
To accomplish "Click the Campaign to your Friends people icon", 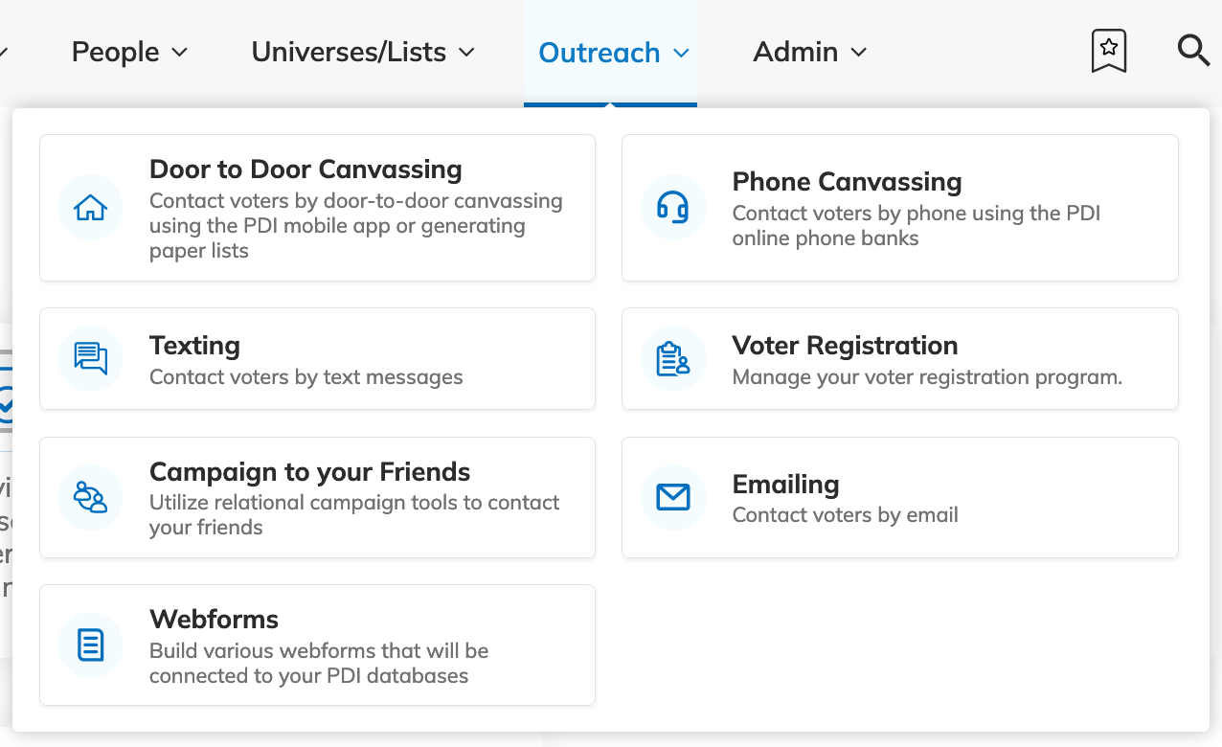I will 90,497.
